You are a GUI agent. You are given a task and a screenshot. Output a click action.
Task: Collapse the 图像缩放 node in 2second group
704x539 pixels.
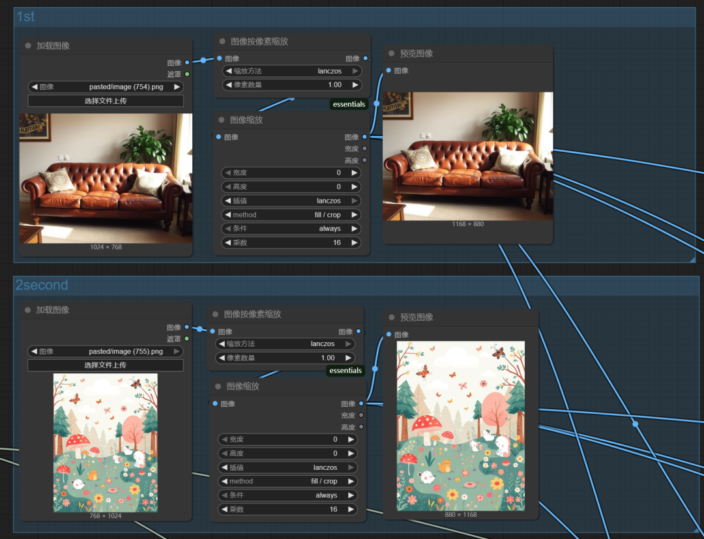pos(218,386)
